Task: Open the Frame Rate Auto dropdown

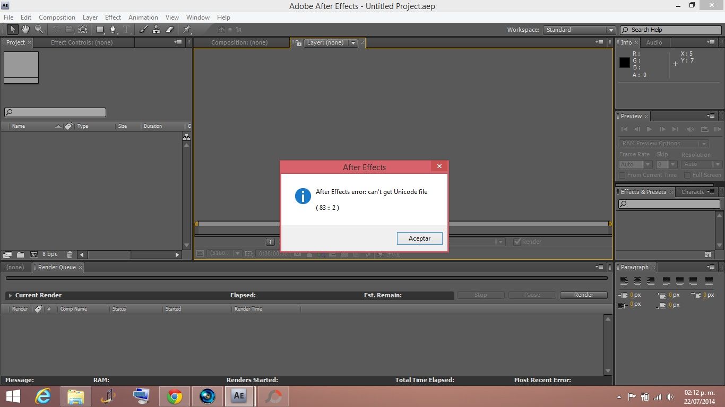Action: (635, 164)
